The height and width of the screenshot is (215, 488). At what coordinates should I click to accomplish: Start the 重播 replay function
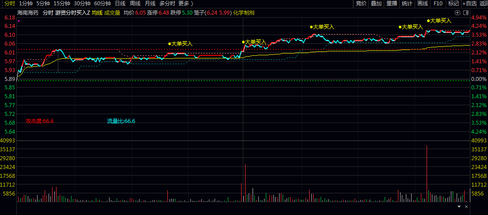(x=392, y=4)
